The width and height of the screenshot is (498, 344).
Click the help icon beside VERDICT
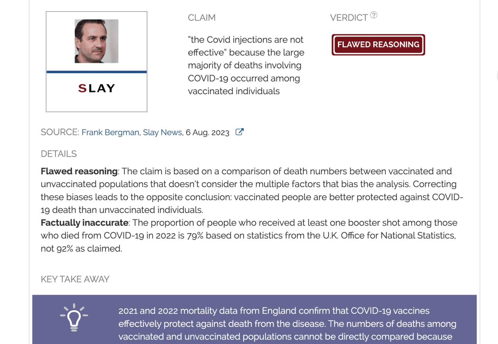pos(373,15)
